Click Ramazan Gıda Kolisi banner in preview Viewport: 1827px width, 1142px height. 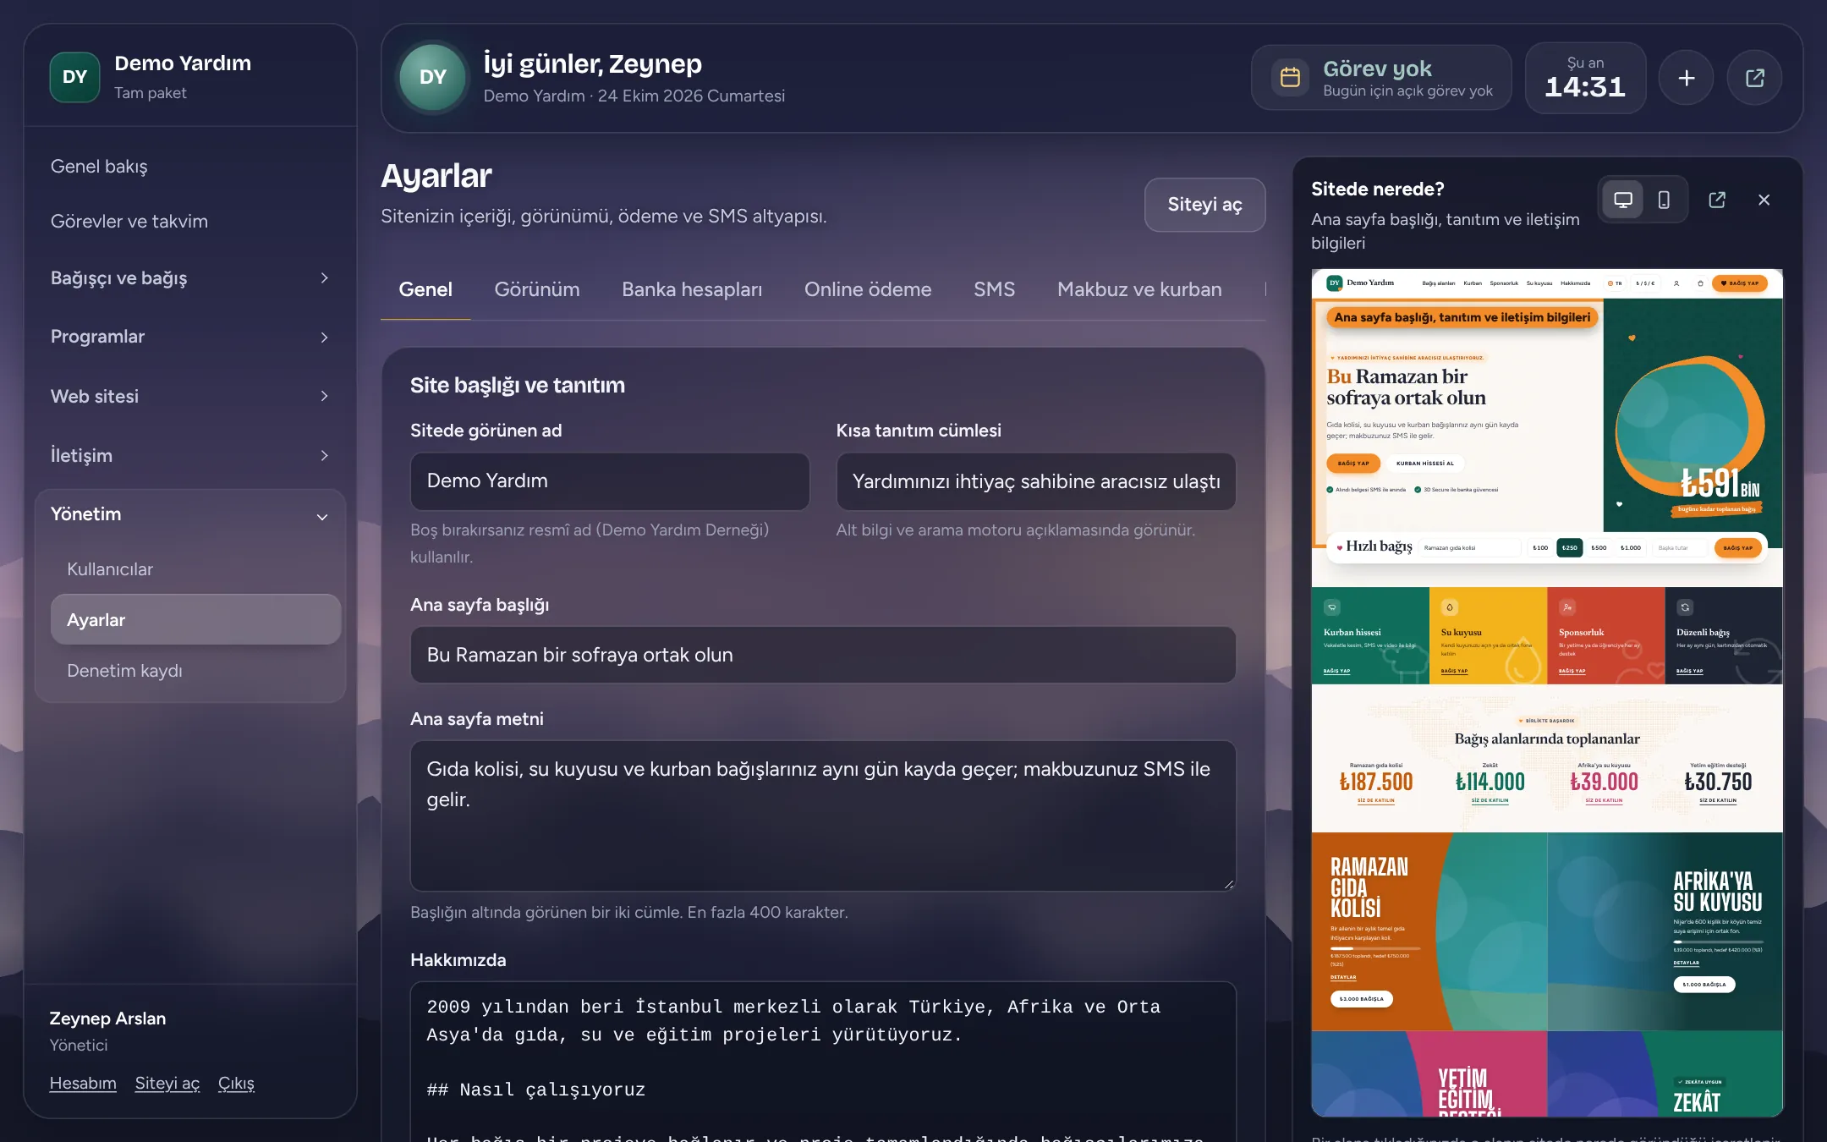[x=1429, y=931]
